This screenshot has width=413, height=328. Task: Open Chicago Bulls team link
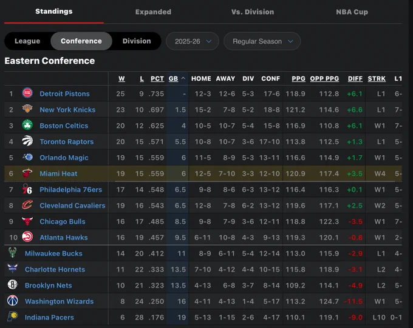coord(63,221)
